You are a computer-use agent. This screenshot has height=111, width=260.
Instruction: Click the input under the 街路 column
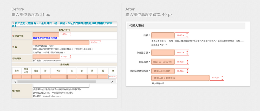[x=59, y=77]
